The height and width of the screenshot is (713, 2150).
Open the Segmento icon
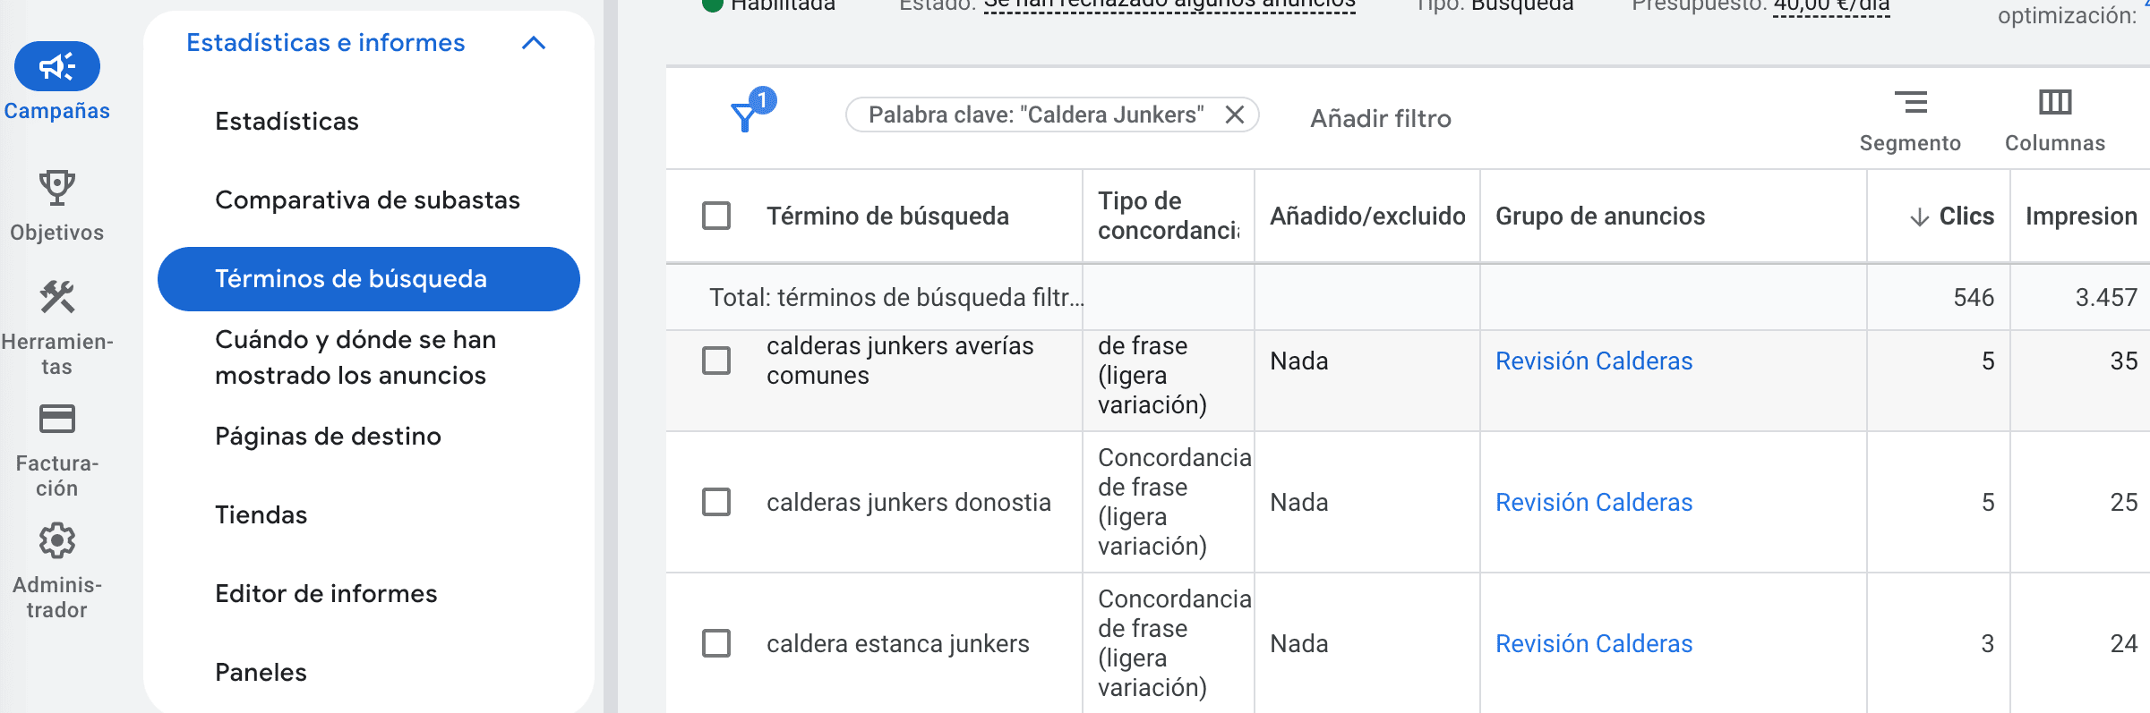click(x=1910, y=103)
